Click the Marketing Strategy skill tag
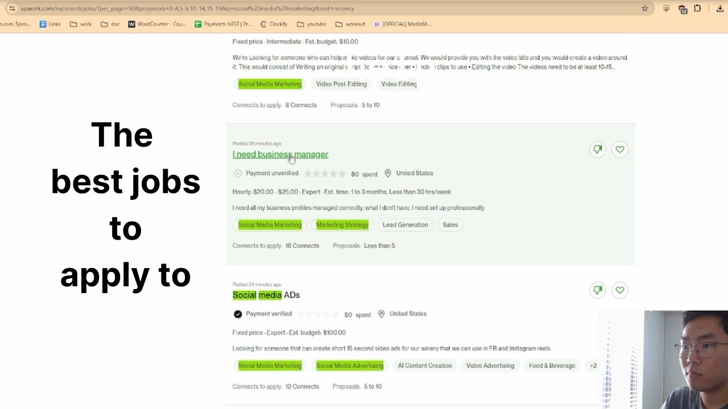Viewport: 728px width, 409px height. pos(342,225)
